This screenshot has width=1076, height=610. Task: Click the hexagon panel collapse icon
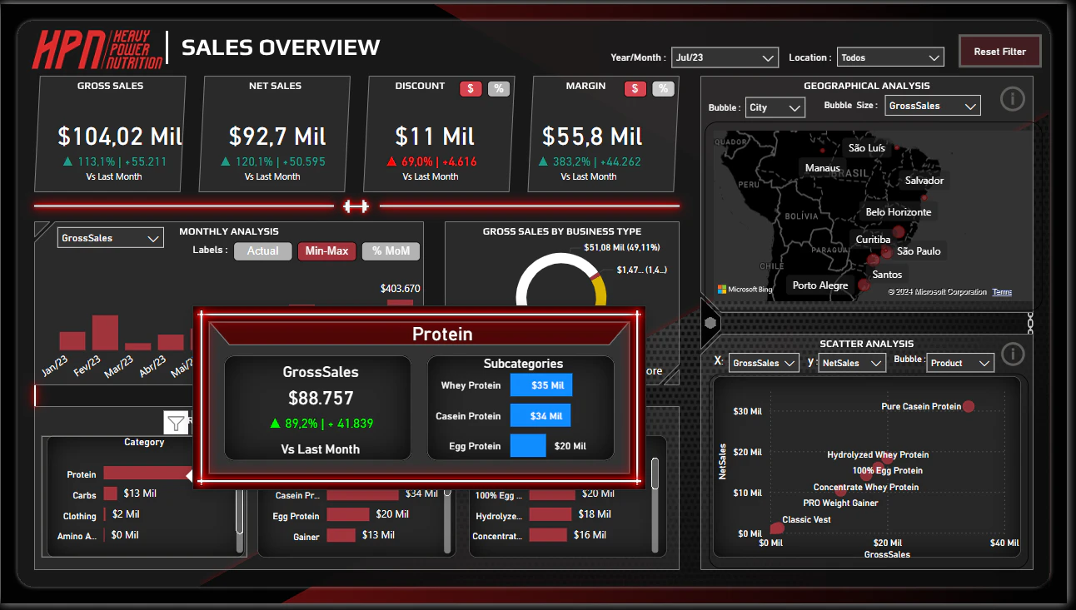710,322
